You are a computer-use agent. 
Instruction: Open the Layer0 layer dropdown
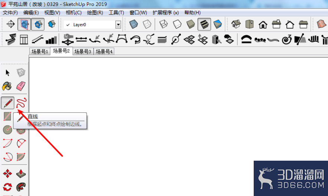[x=118, y=25]
